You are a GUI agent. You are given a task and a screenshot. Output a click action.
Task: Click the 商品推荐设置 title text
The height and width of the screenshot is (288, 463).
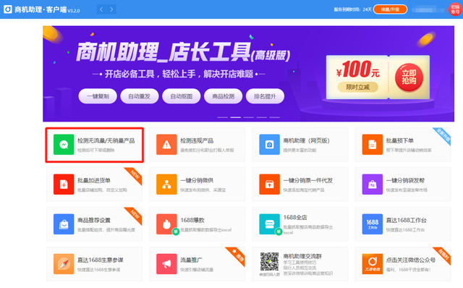94,221
